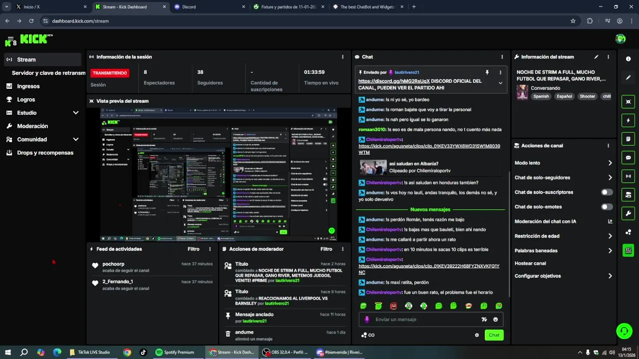The height and width of the screenshot is (359, 639).
Task: Click the channel points icon below the message box
Action: 364,335
